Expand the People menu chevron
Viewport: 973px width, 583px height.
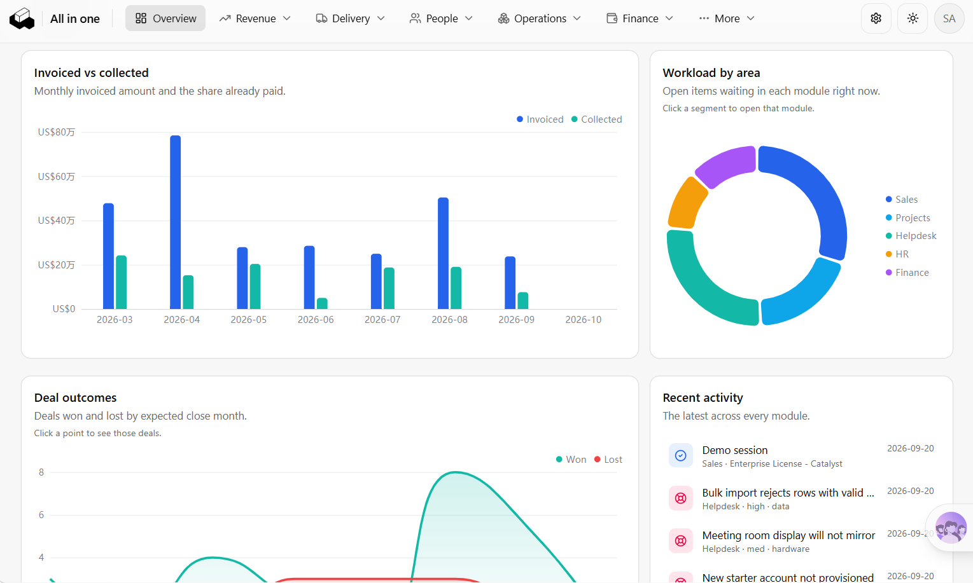coord(469,18)
